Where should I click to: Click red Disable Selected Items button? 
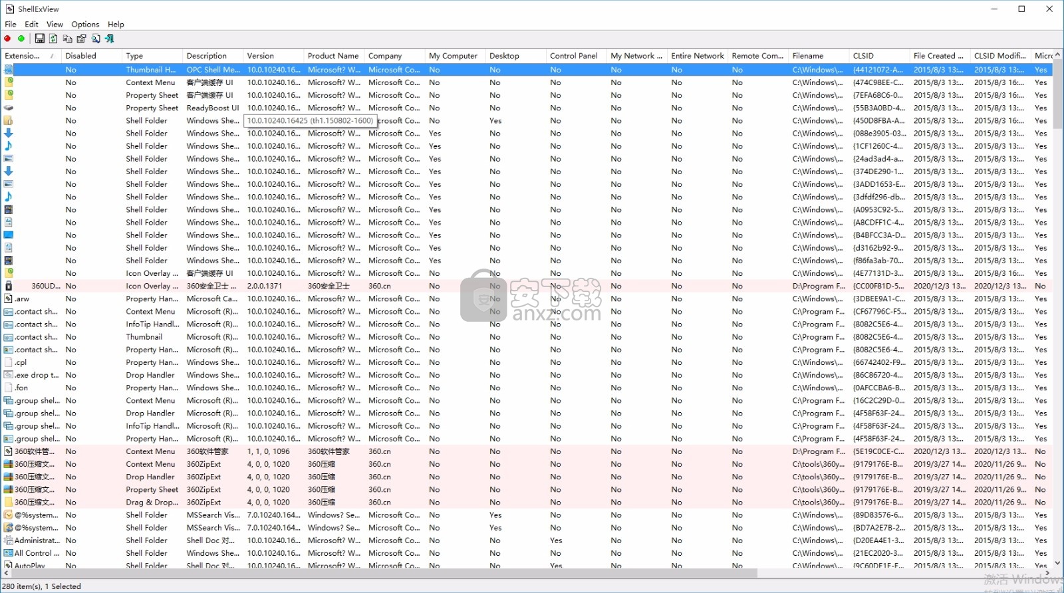8,39
